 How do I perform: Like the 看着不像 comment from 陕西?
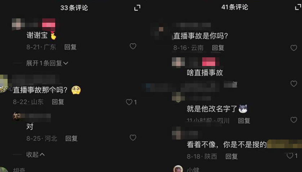point(290,156)
